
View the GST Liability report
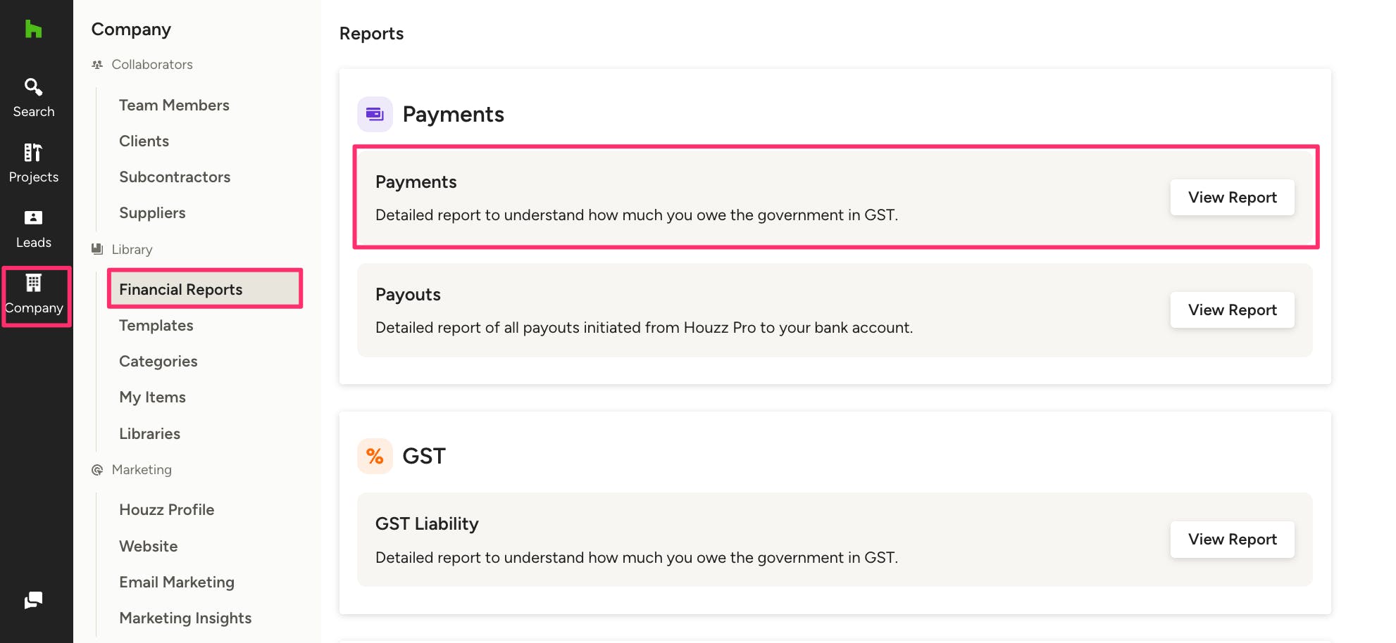click(1232, 540)
